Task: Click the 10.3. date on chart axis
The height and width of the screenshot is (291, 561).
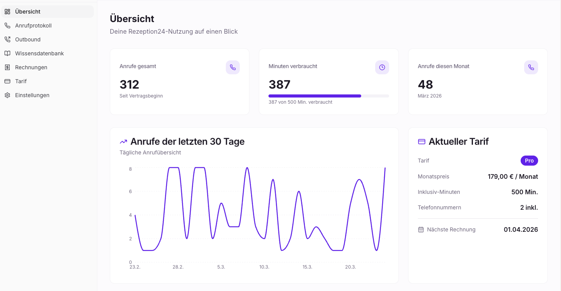Action: pos(264,267)
